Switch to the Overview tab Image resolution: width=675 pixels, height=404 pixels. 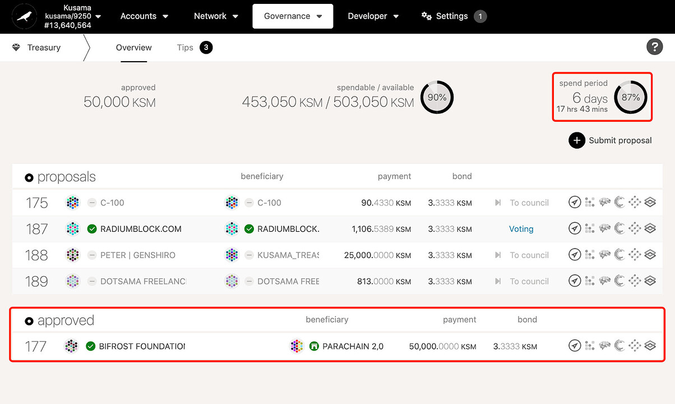click(134, 48)
